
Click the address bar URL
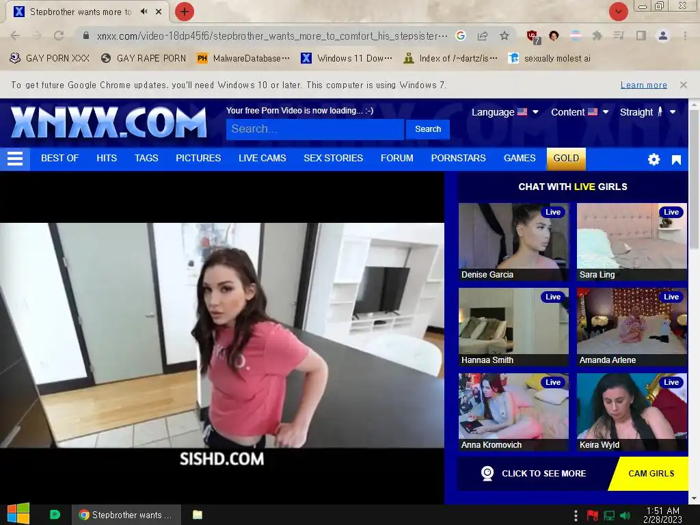pos(272,36)
